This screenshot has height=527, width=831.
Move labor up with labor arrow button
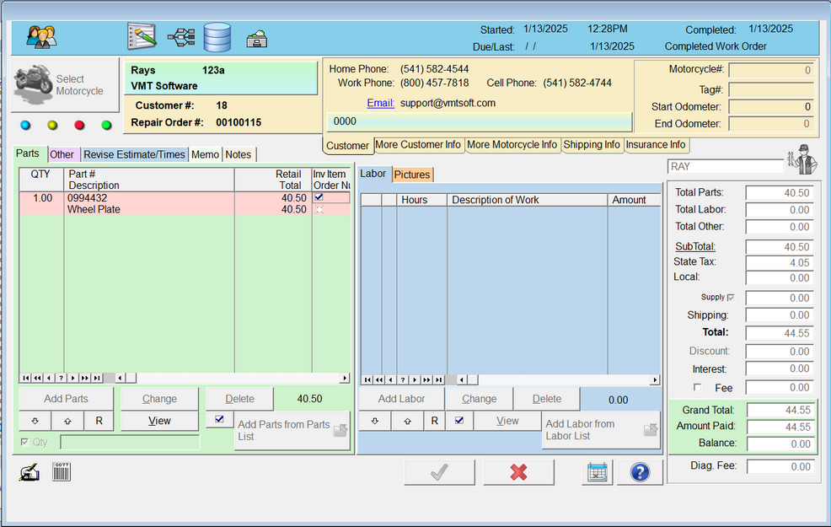[x=407, y=421]
